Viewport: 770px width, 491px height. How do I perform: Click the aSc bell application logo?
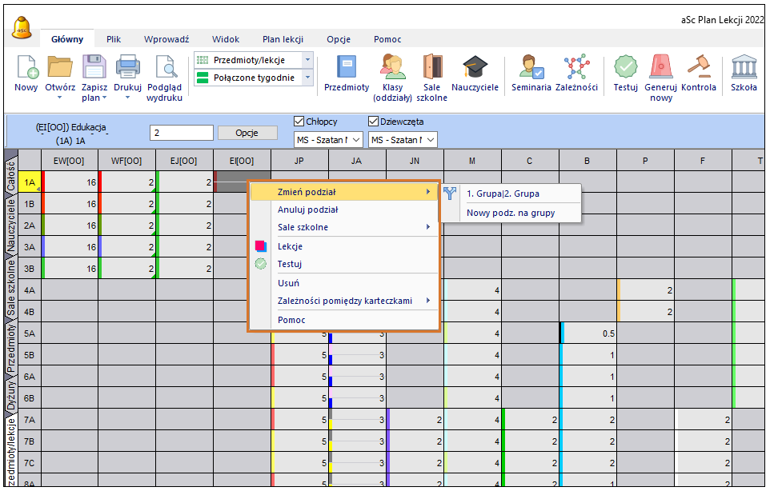[x=22, y=27]
